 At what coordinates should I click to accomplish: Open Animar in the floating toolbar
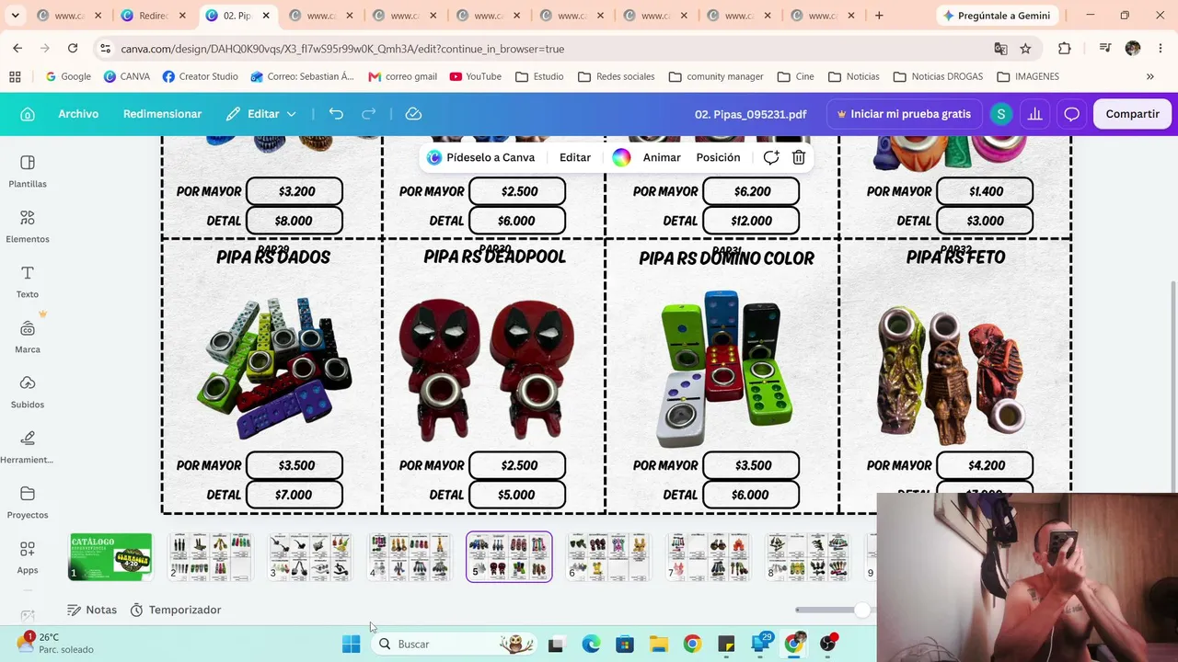click(x=662, y=157)
